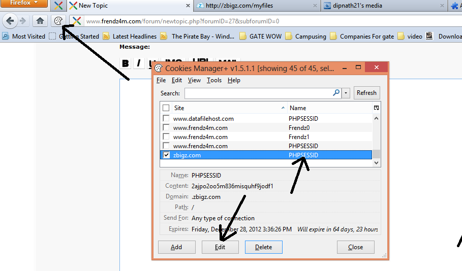Switch to dipnath21's media tab
This screenshot has width=462, height=271.
tap(380, 6)
